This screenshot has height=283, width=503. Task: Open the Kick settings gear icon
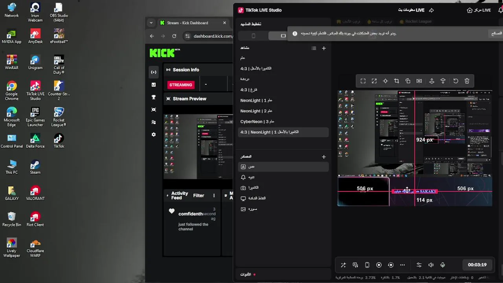click(x=154, y=135)
